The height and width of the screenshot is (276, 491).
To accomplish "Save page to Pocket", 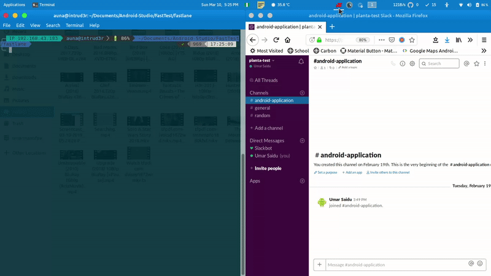I will (392, 40).
